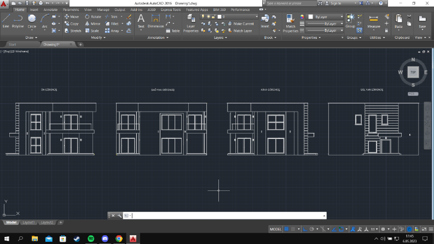Image resolution: width=434 pixels, height=244 pixels.
Task: Select the Dimension tool
Action: coord(155,21)
